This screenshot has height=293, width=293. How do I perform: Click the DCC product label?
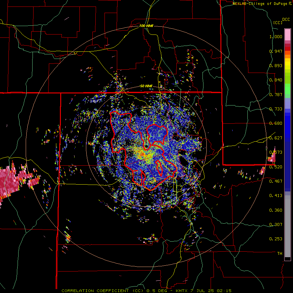click(286, 20)
